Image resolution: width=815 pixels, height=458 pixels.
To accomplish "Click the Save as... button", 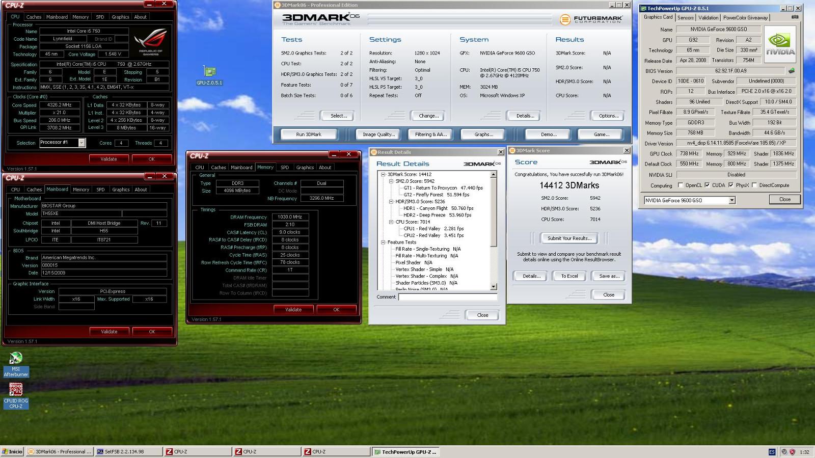I will coord(609,276).
